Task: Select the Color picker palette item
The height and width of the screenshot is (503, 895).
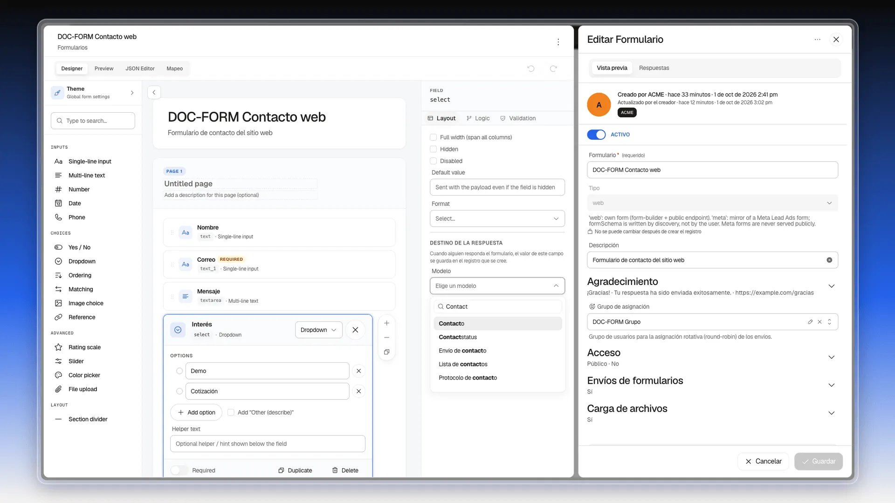Action: [x=84, y=375]
